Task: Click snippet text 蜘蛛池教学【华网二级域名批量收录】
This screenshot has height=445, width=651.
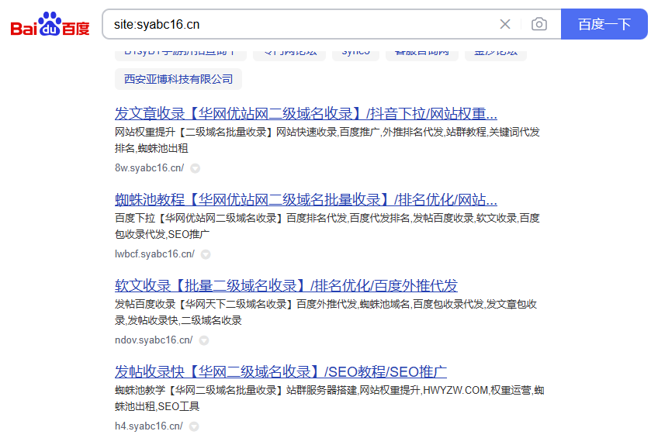Action: pyautogui.click(x=199, y=390)
